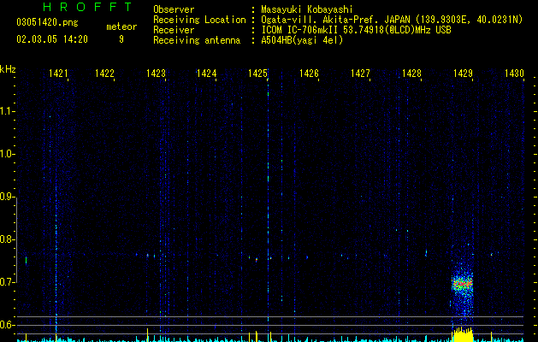Click the 0.8 kHz frequency label
The image size is (538, 342).
point(7,239)
